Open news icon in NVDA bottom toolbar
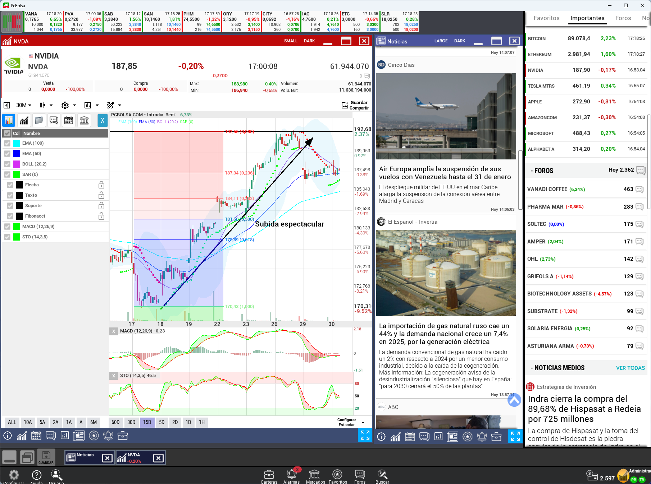 pos(79,436)
